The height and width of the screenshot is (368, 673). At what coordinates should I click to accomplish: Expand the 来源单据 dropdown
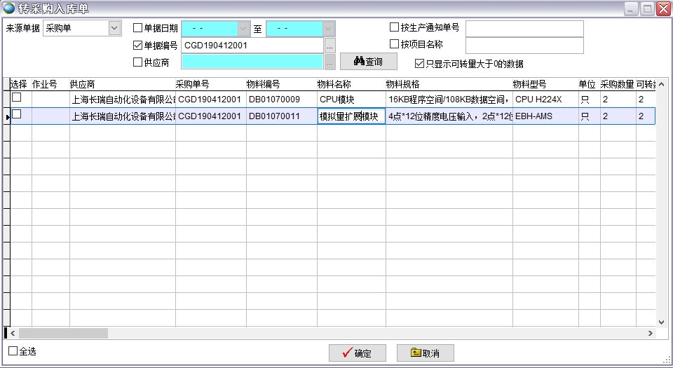(x=115, y=28)
